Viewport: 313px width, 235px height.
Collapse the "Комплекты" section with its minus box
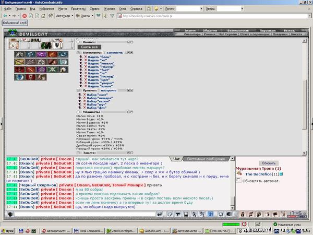[78, 53]
